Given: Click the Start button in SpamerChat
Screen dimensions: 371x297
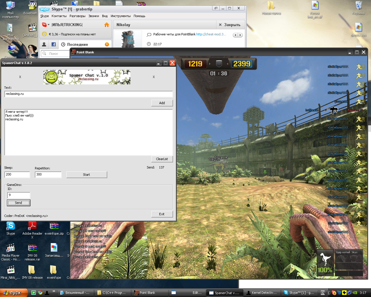Looking at the screenshot, I should [87, 175].
